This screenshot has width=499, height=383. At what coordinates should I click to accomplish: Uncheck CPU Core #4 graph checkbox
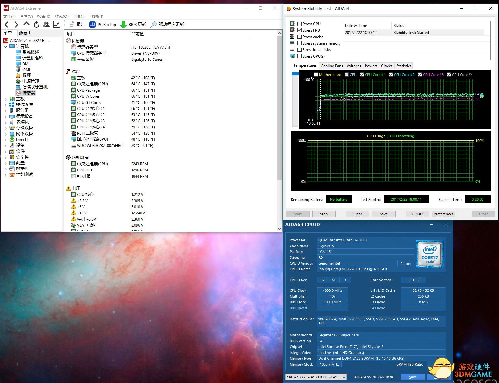click(449, 75)
